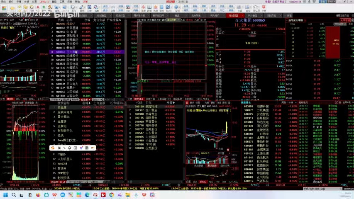Click 编辑当前页面 link

point(342,15)
